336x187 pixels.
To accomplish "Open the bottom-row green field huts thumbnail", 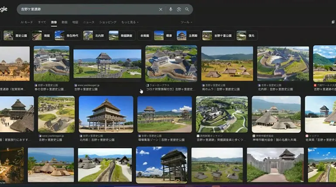I will [217, 165].
